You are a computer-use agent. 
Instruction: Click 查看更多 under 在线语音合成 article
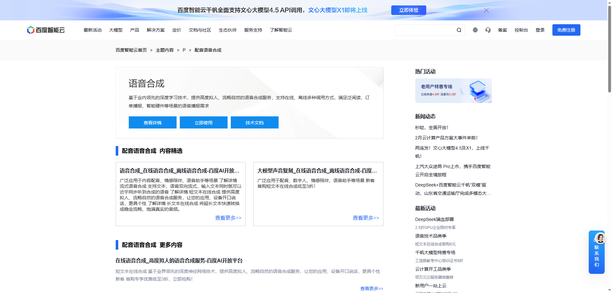[372, 289]
